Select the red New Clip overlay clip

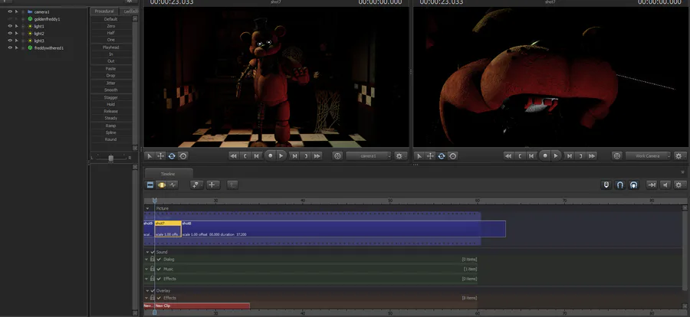202,306
